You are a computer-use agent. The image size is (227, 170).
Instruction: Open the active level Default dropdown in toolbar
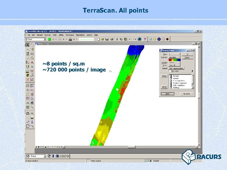click(x=36, y=39)
